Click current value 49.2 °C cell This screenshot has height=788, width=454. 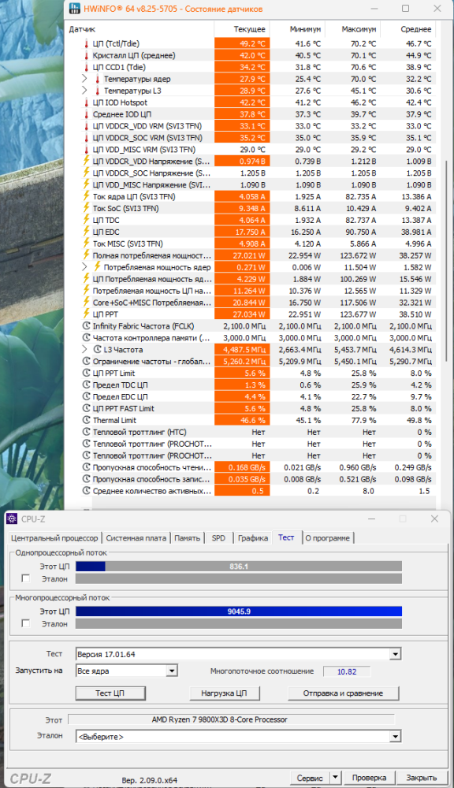[242, 43]
